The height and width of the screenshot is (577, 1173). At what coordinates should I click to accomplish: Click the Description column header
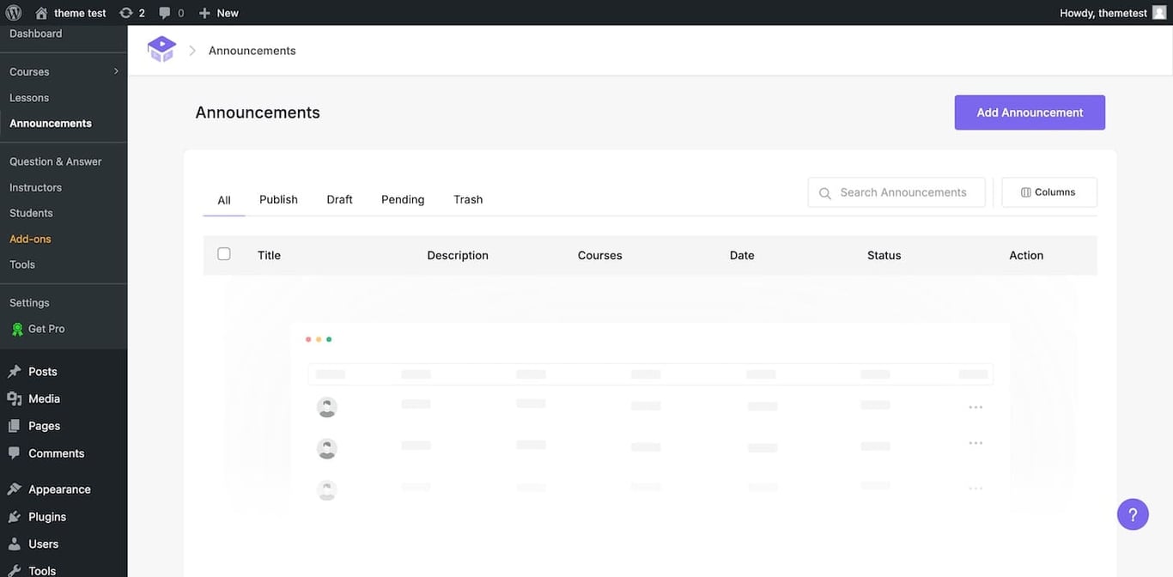[x=458, y=255]
